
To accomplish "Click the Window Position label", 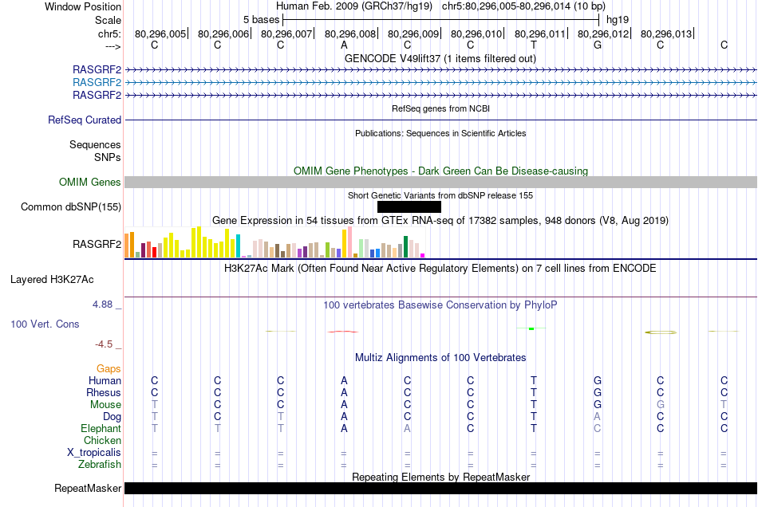I will [83, 6].
